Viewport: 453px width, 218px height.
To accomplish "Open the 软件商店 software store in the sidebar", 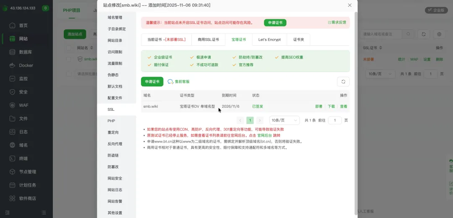I will click(x=27, y=198).
